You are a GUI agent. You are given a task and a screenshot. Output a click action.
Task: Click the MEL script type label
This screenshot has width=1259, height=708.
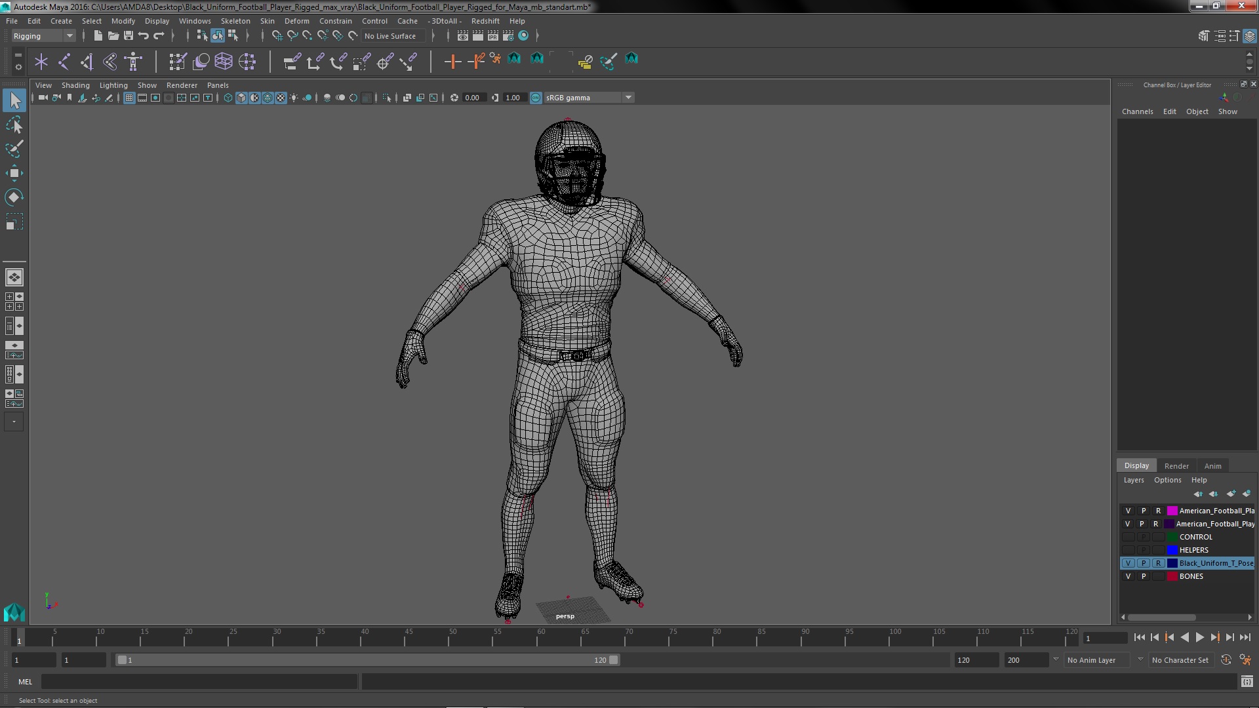[x=25, y=682]
